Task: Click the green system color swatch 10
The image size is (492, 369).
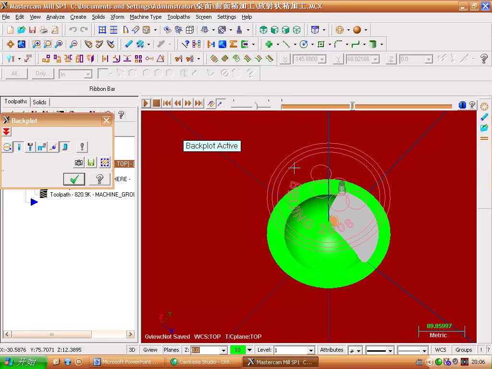Action: (x=237, y=350)
